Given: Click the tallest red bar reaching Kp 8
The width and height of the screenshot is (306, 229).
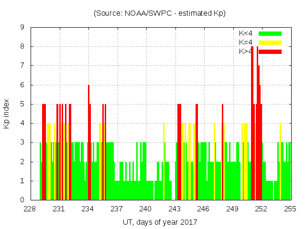Looking at the screenshot, I should (x=252, y=119).
